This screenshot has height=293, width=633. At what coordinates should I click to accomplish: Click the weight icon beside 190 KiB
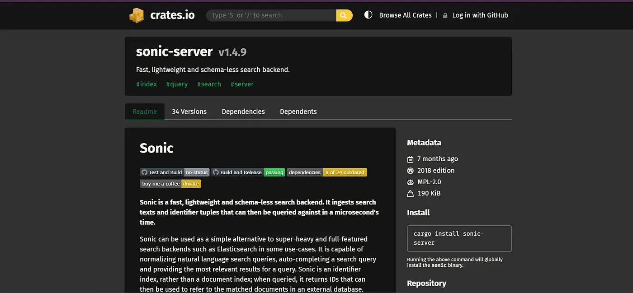point(411,194)
